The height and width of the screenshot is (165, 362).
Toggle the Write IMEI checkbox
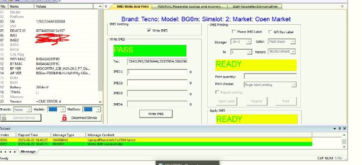(149, 30)
